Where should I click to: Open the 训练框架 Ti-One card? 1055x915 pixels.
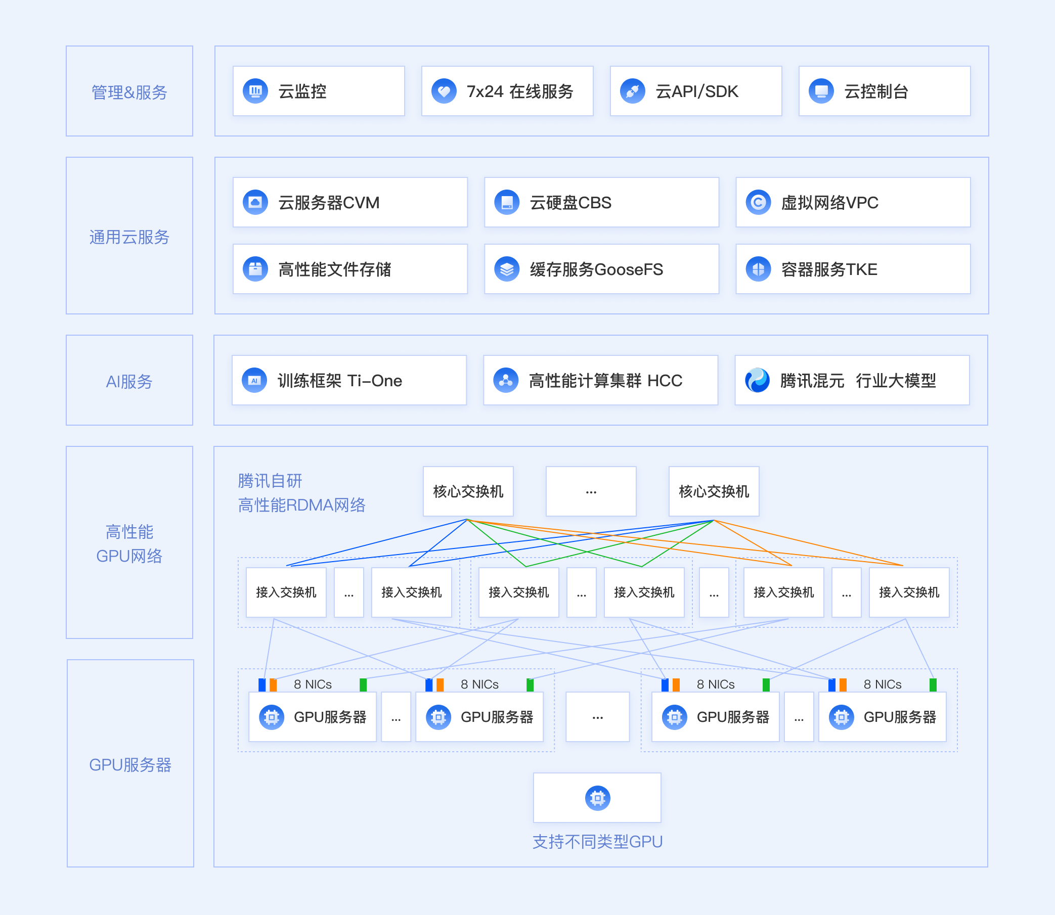(349, 380)
